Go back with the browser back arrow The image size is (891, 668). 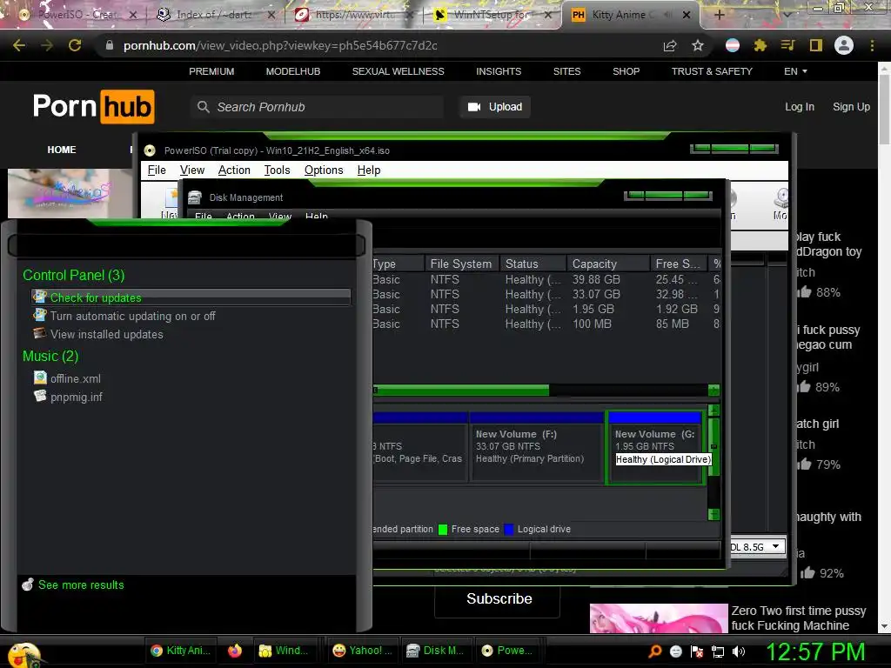click(x=19, y=45)
